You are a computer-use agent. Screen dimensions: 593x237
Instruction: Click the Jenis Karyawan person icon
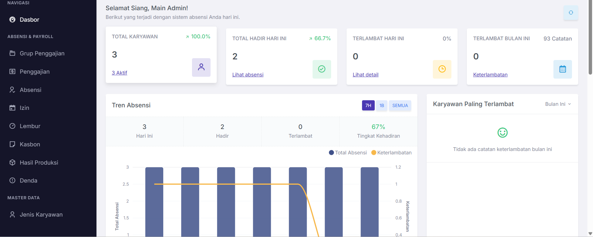coord(12,214)
